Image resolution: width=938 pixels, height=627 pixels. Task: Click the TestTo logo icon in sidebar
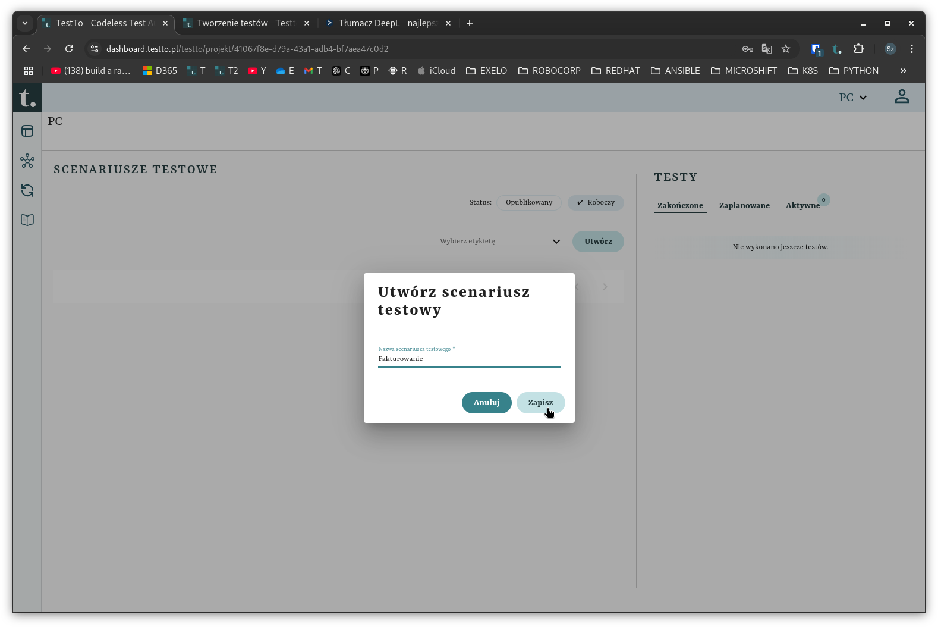27,98
